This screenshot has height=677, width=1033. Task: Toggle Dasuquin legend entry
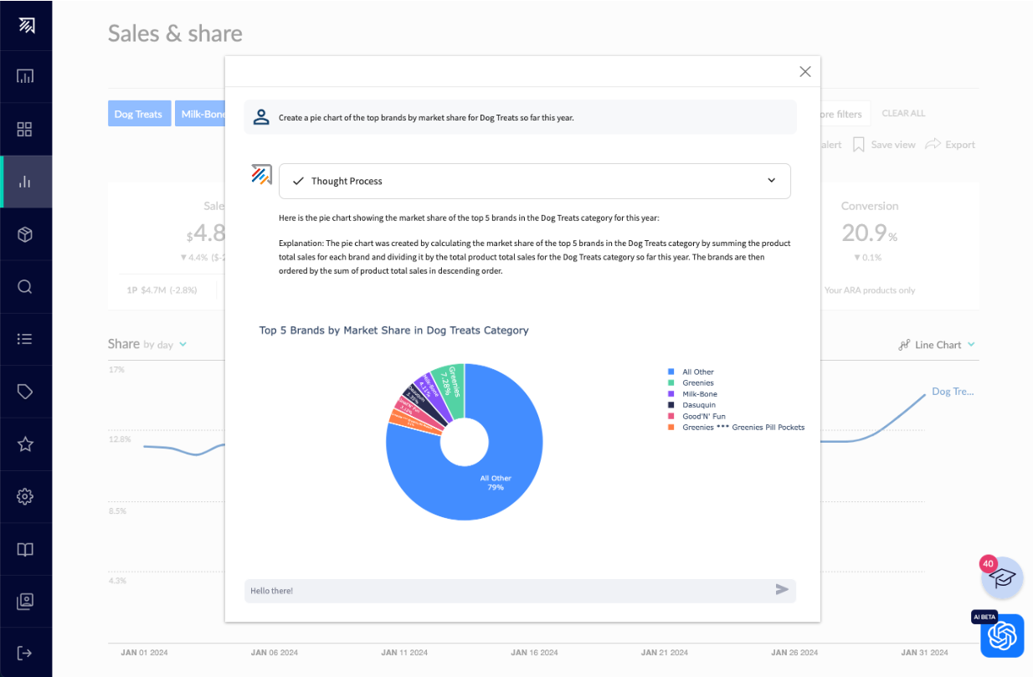point(691,405)
